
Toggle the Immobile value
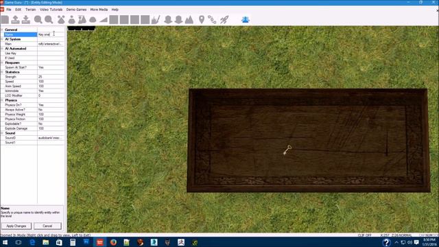51,91
